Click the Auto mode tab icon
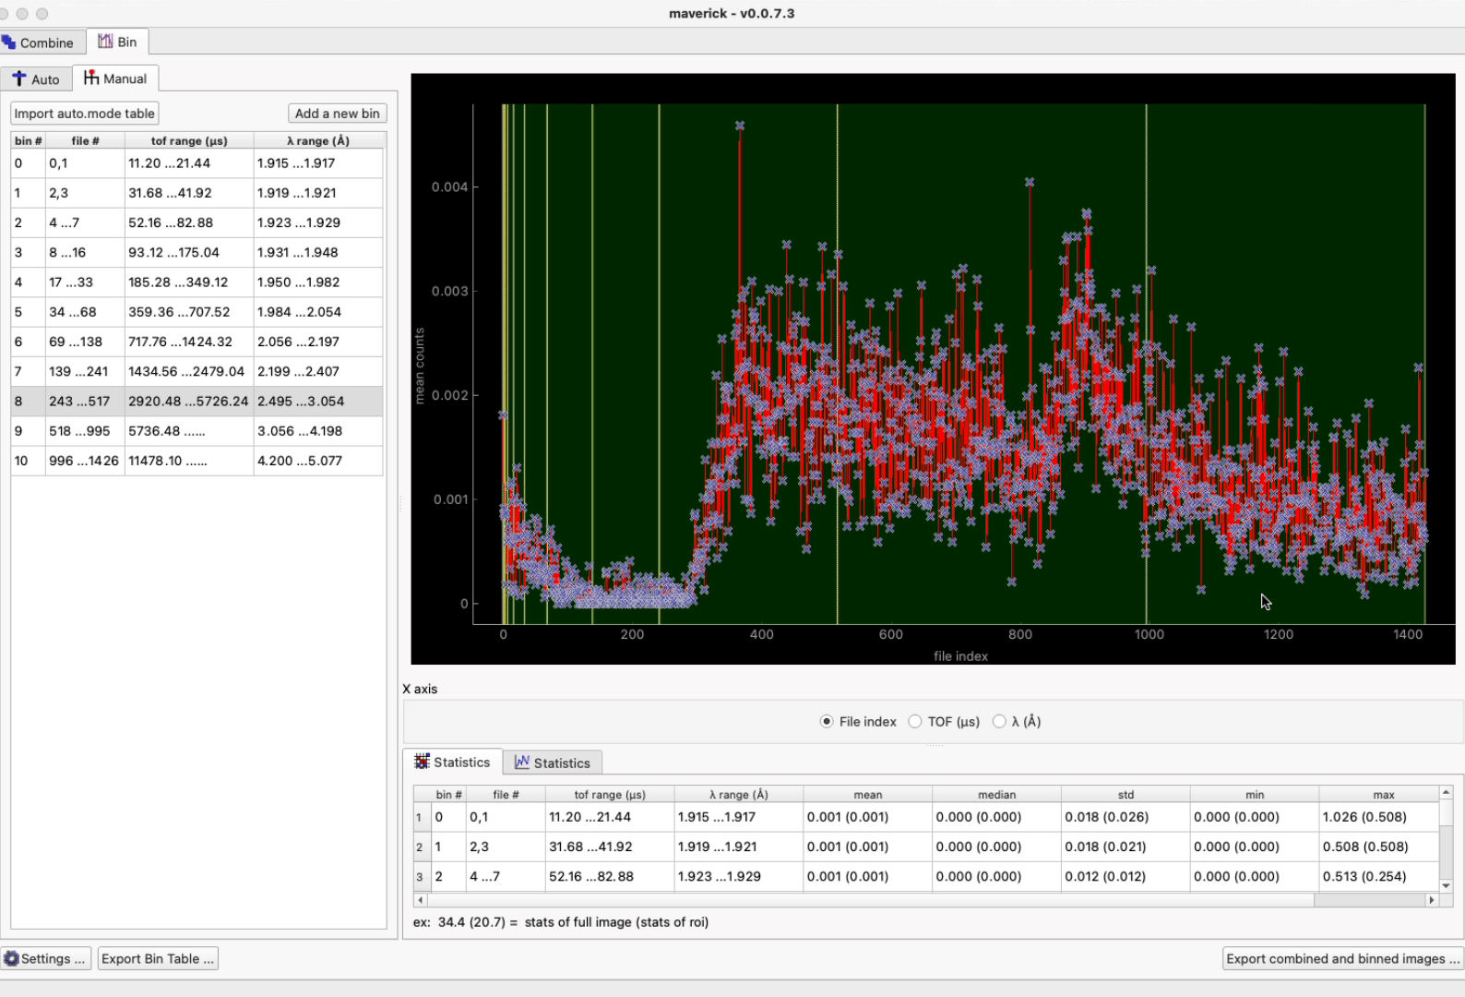1465x997 pixels. (x=19, y=79)
